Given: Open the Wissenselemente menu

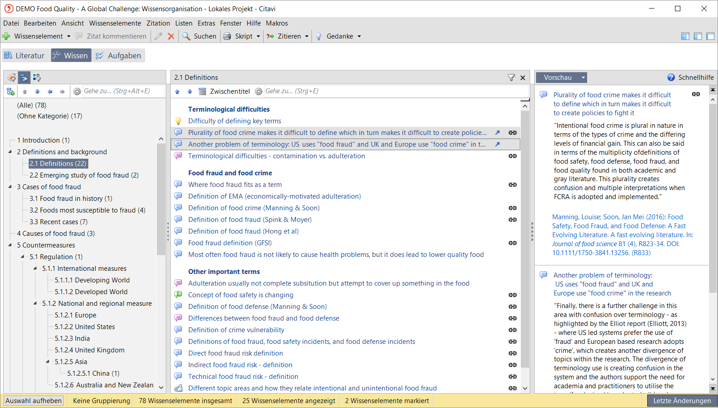Looking at the screenshot, I should (115, 23).
